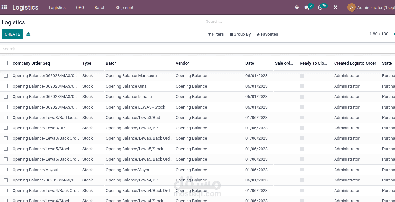Expand the Filters dropdown
The image size is (395, 202).
[216, 34]
